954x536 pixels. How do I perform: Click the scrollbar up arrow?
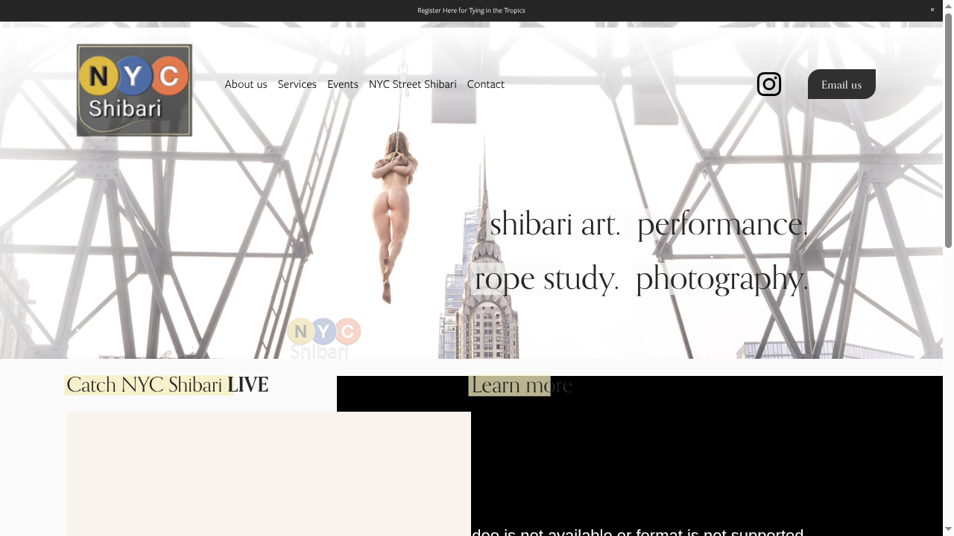tap(949, 5)
